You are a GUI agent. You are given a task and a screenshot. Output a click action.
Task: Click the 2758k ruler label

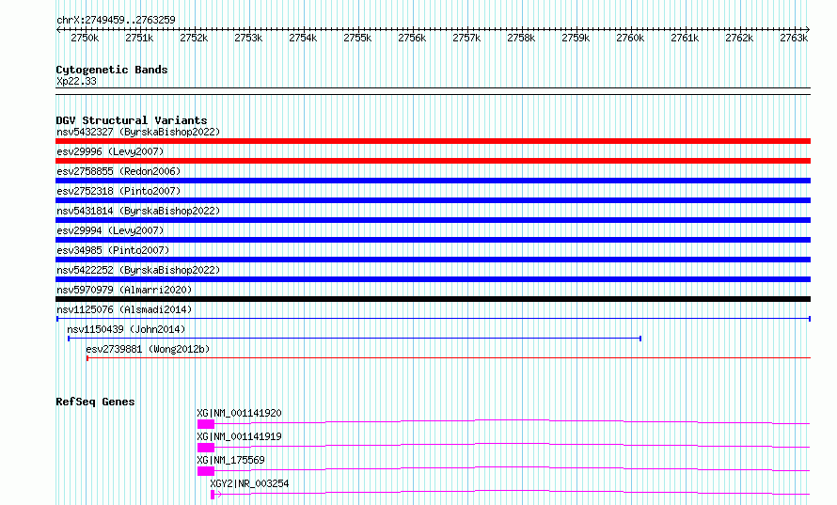pyautogui.click(x=521, y=38)
